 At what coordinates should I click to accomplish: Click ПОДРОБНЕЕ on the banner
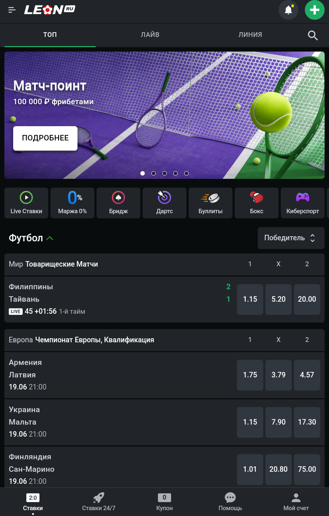[x=45, y=138]
